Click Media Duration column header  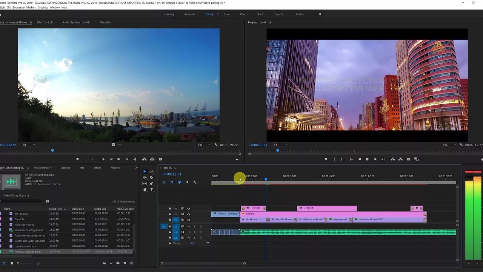coord(125,209)
